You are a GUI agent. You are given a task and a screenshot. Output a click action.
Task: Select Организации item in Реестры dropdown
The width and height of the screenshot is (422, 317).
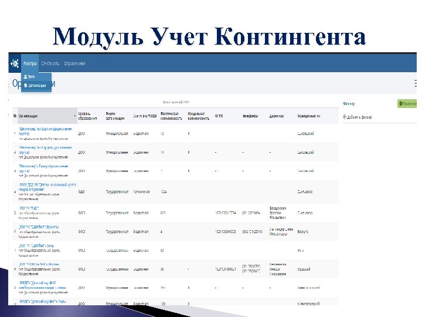tap(35, 86)
